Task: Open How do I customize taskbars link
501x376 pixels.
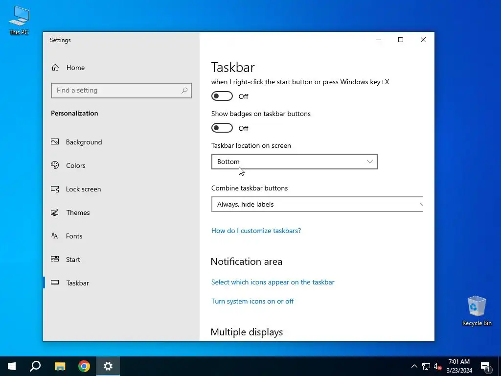Action: (256, 231)
